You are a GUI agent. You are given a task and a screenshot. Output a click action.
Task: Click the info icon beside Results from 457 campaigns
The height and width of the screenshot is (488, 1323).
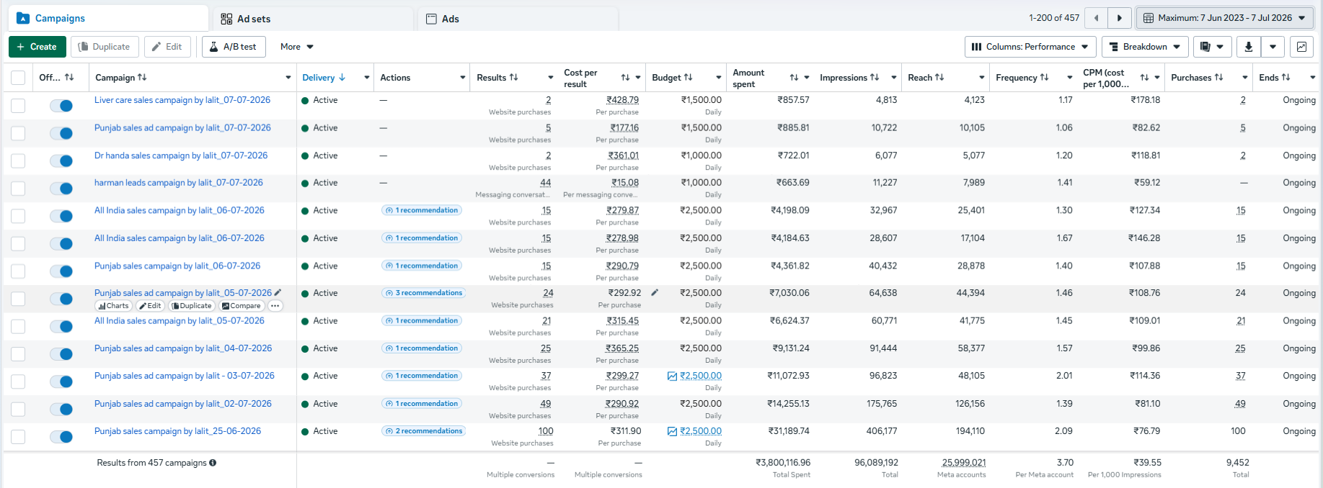213,463
